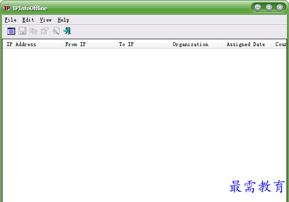This screenshot has height=202, width=289.
Task: Sort by the From IP column header
Action: pyautogui.click(x=88, y=44)
